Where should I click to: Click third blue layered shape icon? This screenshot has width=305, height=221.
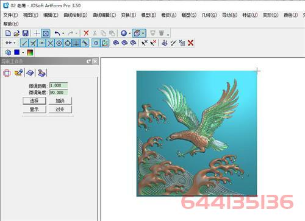(x=133, y=43)
